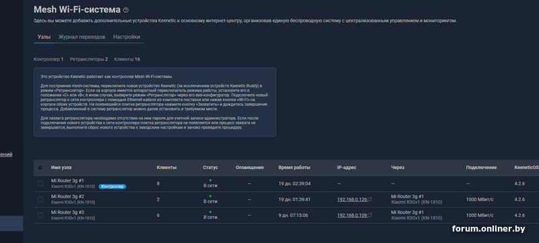The height and width of the screenshot is (243, 539).
Task: Open help icon beside Mesh Wi-Fi title
Action: pyautogui.click(x=126, y=10)
